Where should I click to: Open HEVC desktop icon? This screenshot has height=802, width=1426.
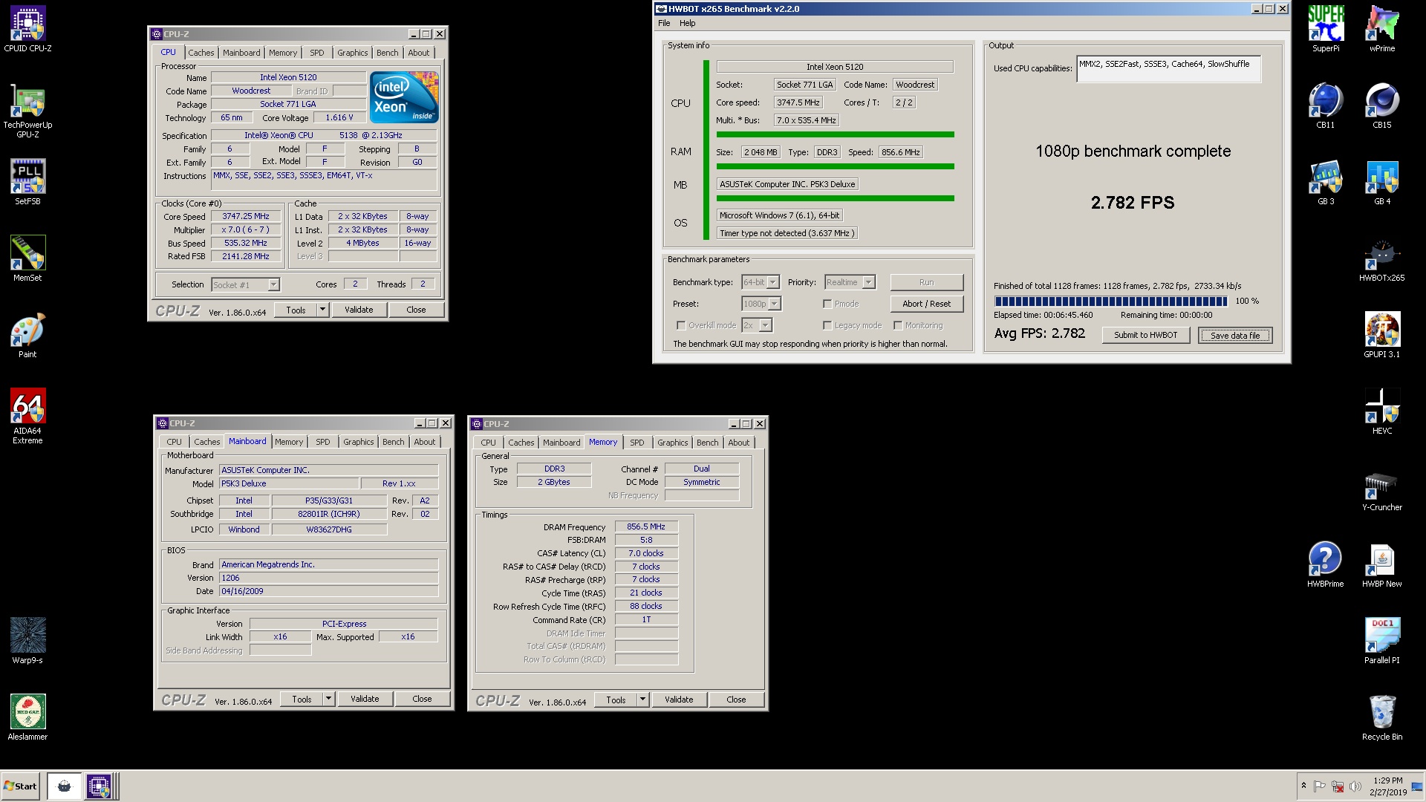(1382, 412)
